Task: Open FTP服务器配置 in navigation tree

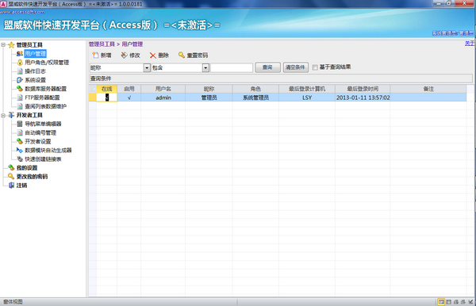Action: pos(42,98)
